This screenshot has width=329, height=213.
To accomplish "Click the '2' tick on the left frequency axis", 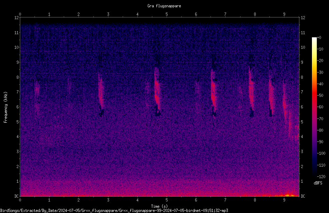I will [x=17, y=166].
